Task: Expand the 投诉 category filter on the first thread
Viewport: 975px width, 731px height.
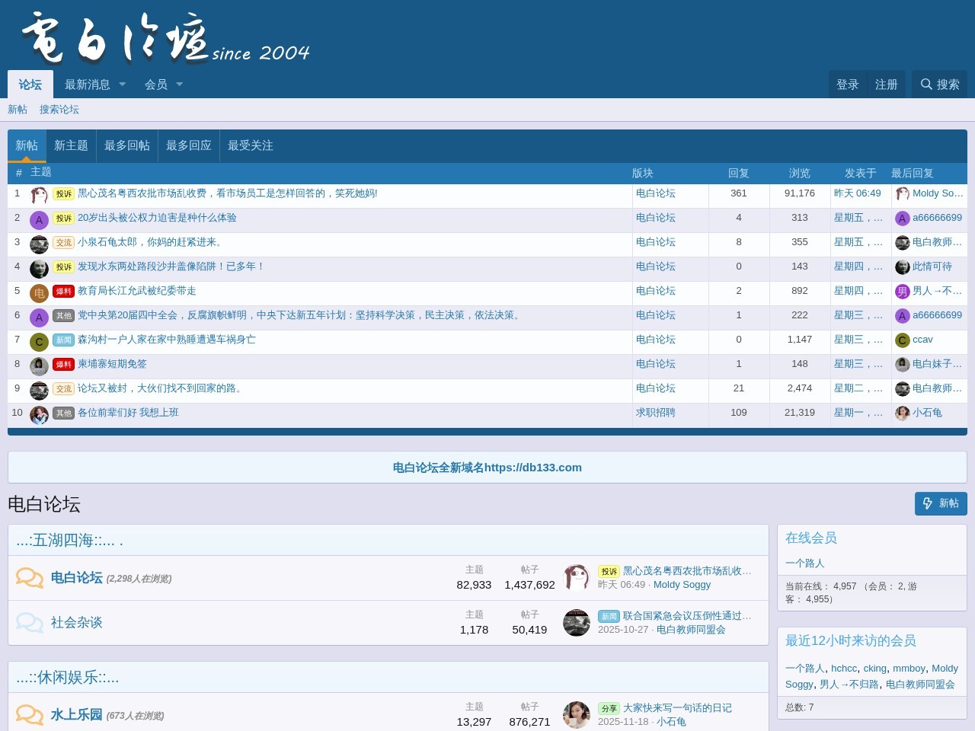Action: tap(63, 194)
